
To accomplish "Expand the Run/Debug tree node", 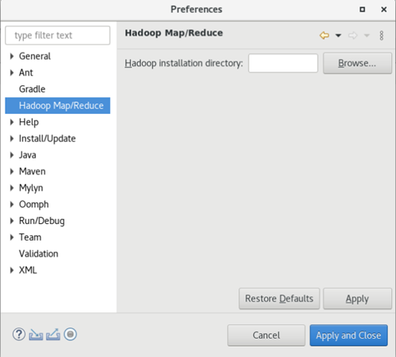I will click(x=12, y=221).
